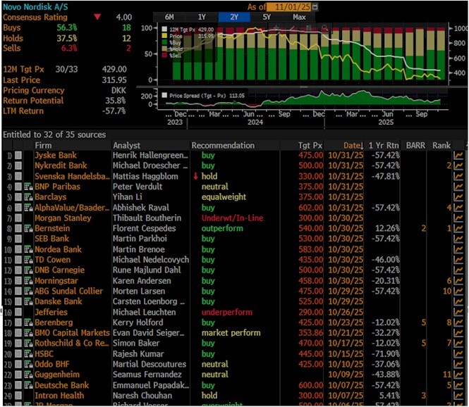
Task: Click the report icon beside Barclays
Action: (28, 197)
